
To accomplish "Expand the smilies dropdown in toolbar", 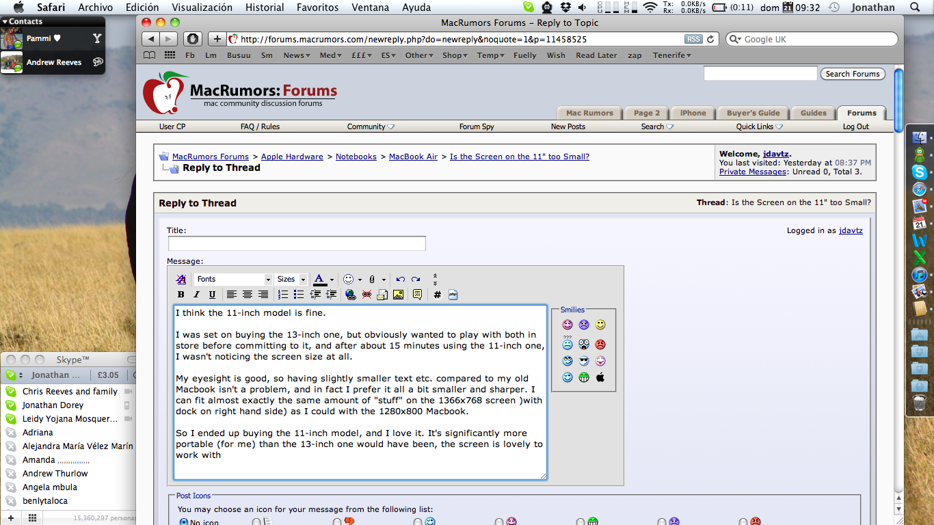I will (360, 279).
